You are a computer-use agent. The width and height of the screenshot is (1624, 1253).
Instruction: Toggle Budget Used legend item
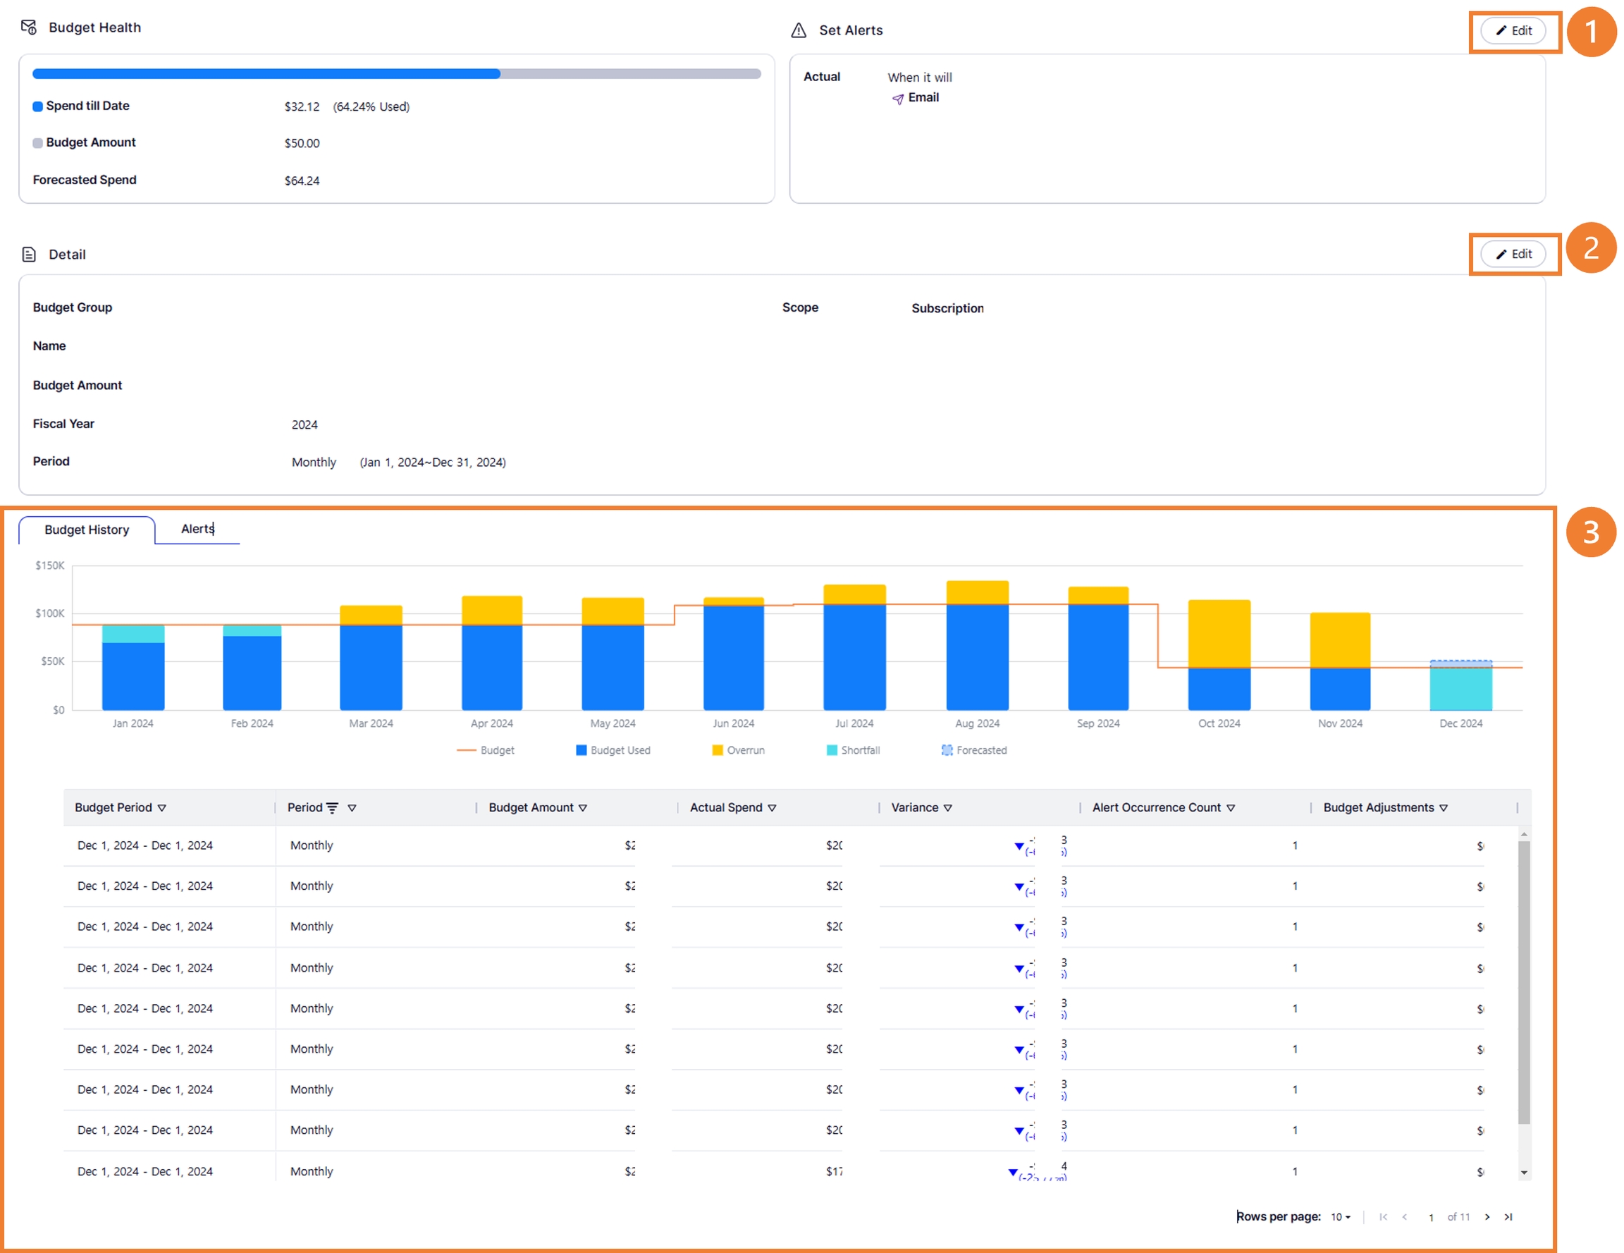tap(613, 750)
